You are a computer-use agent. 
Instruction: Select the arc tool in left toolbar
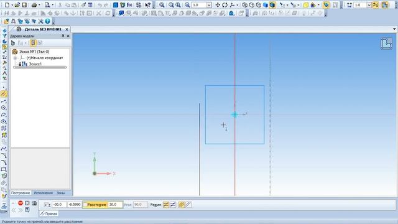pyautogui.click(x=4, y=114)
